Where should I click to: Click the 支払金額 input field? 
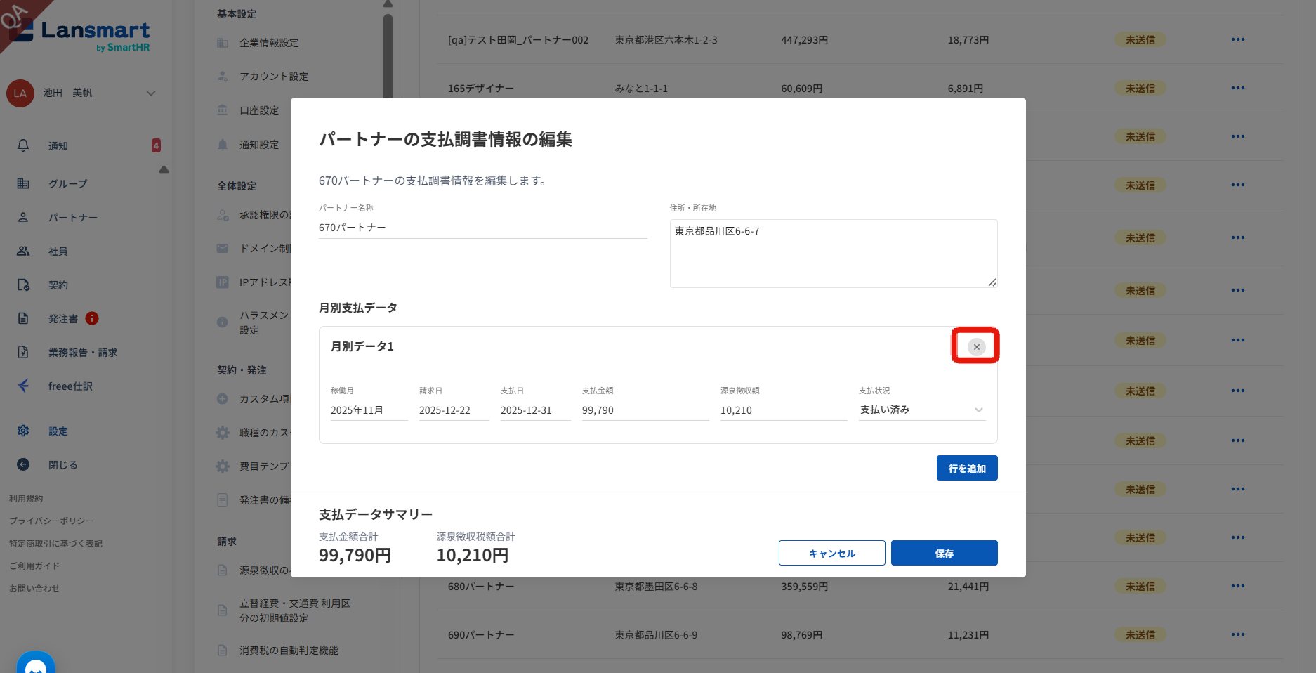pos(644,410)
